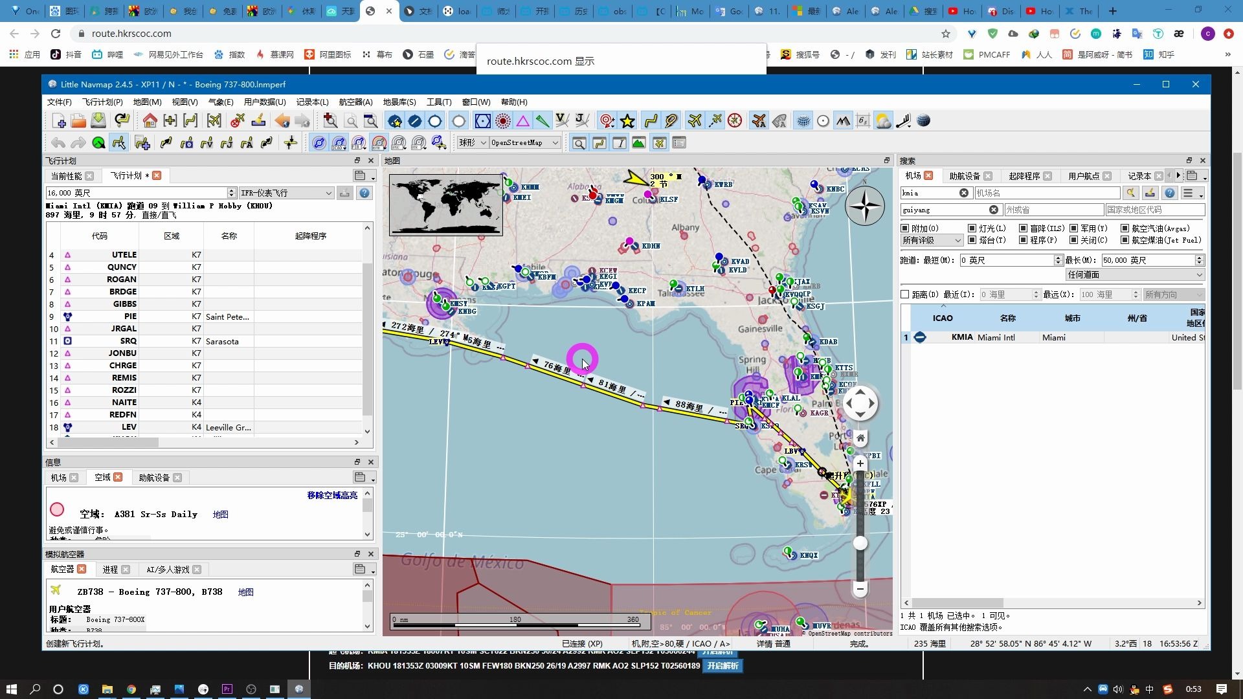1243x699 pixels.
Task: Click the go to home view icon
Action: click(150, 121)
